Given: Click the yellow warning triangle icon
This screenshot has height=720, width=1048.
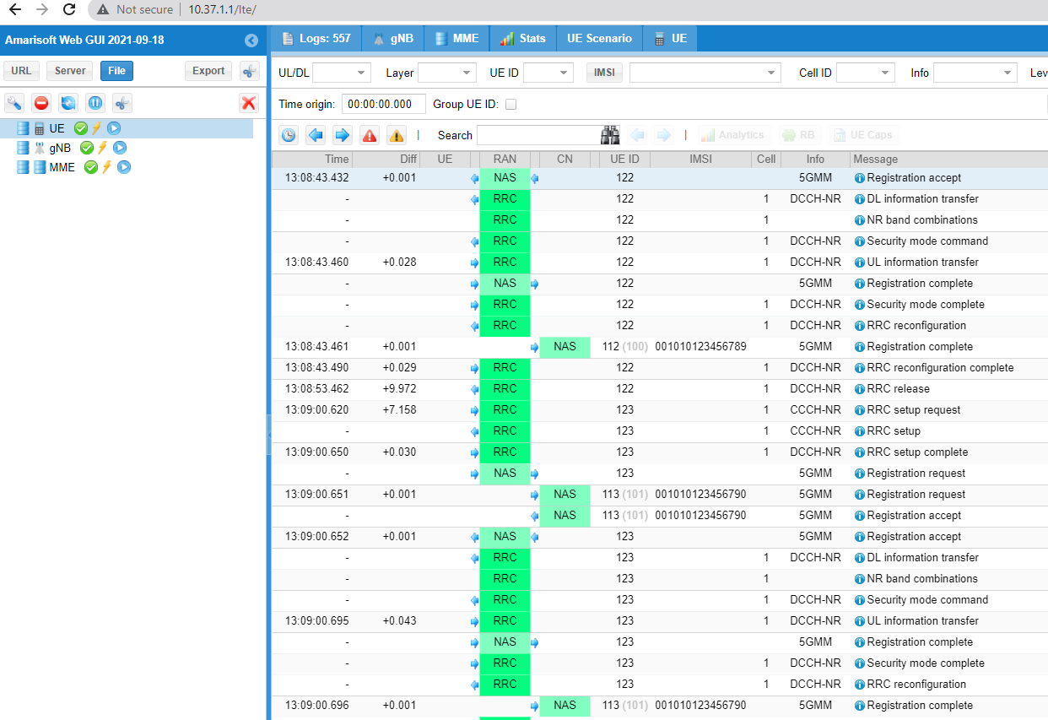Looking at the screenshot, I should 396,135.
